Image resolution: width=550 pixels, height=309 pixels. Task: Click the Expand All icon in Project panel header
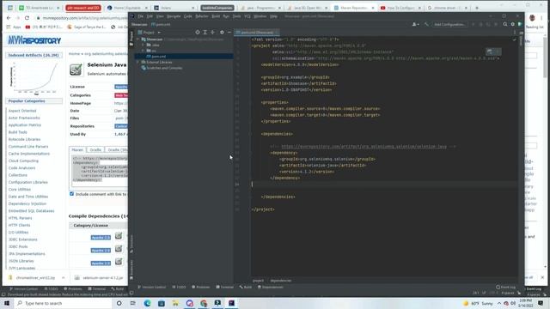tap(205, 33)
